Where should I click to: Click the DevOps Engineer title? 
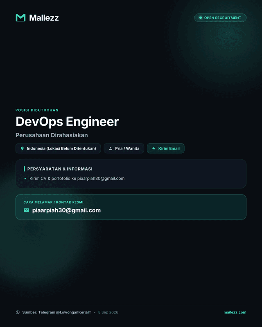click(67, 121)
